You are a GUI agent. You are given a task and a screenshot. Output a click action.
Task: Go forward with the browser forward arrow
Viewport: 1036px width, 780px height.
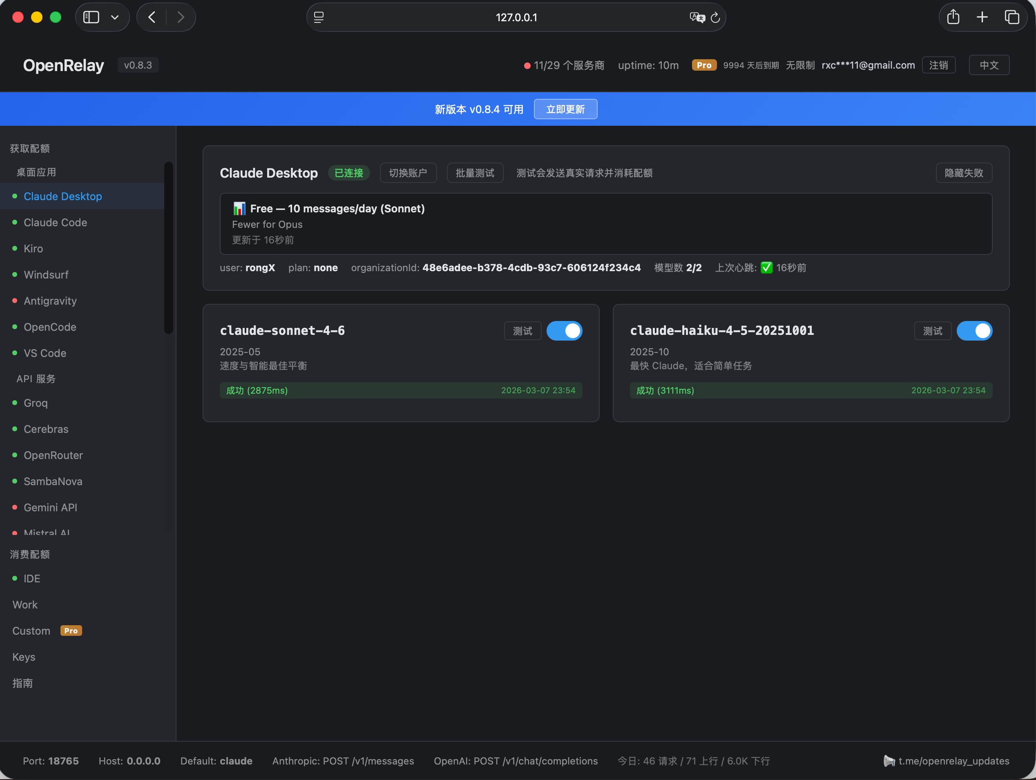pyautogui.click(x=181, y=17)
